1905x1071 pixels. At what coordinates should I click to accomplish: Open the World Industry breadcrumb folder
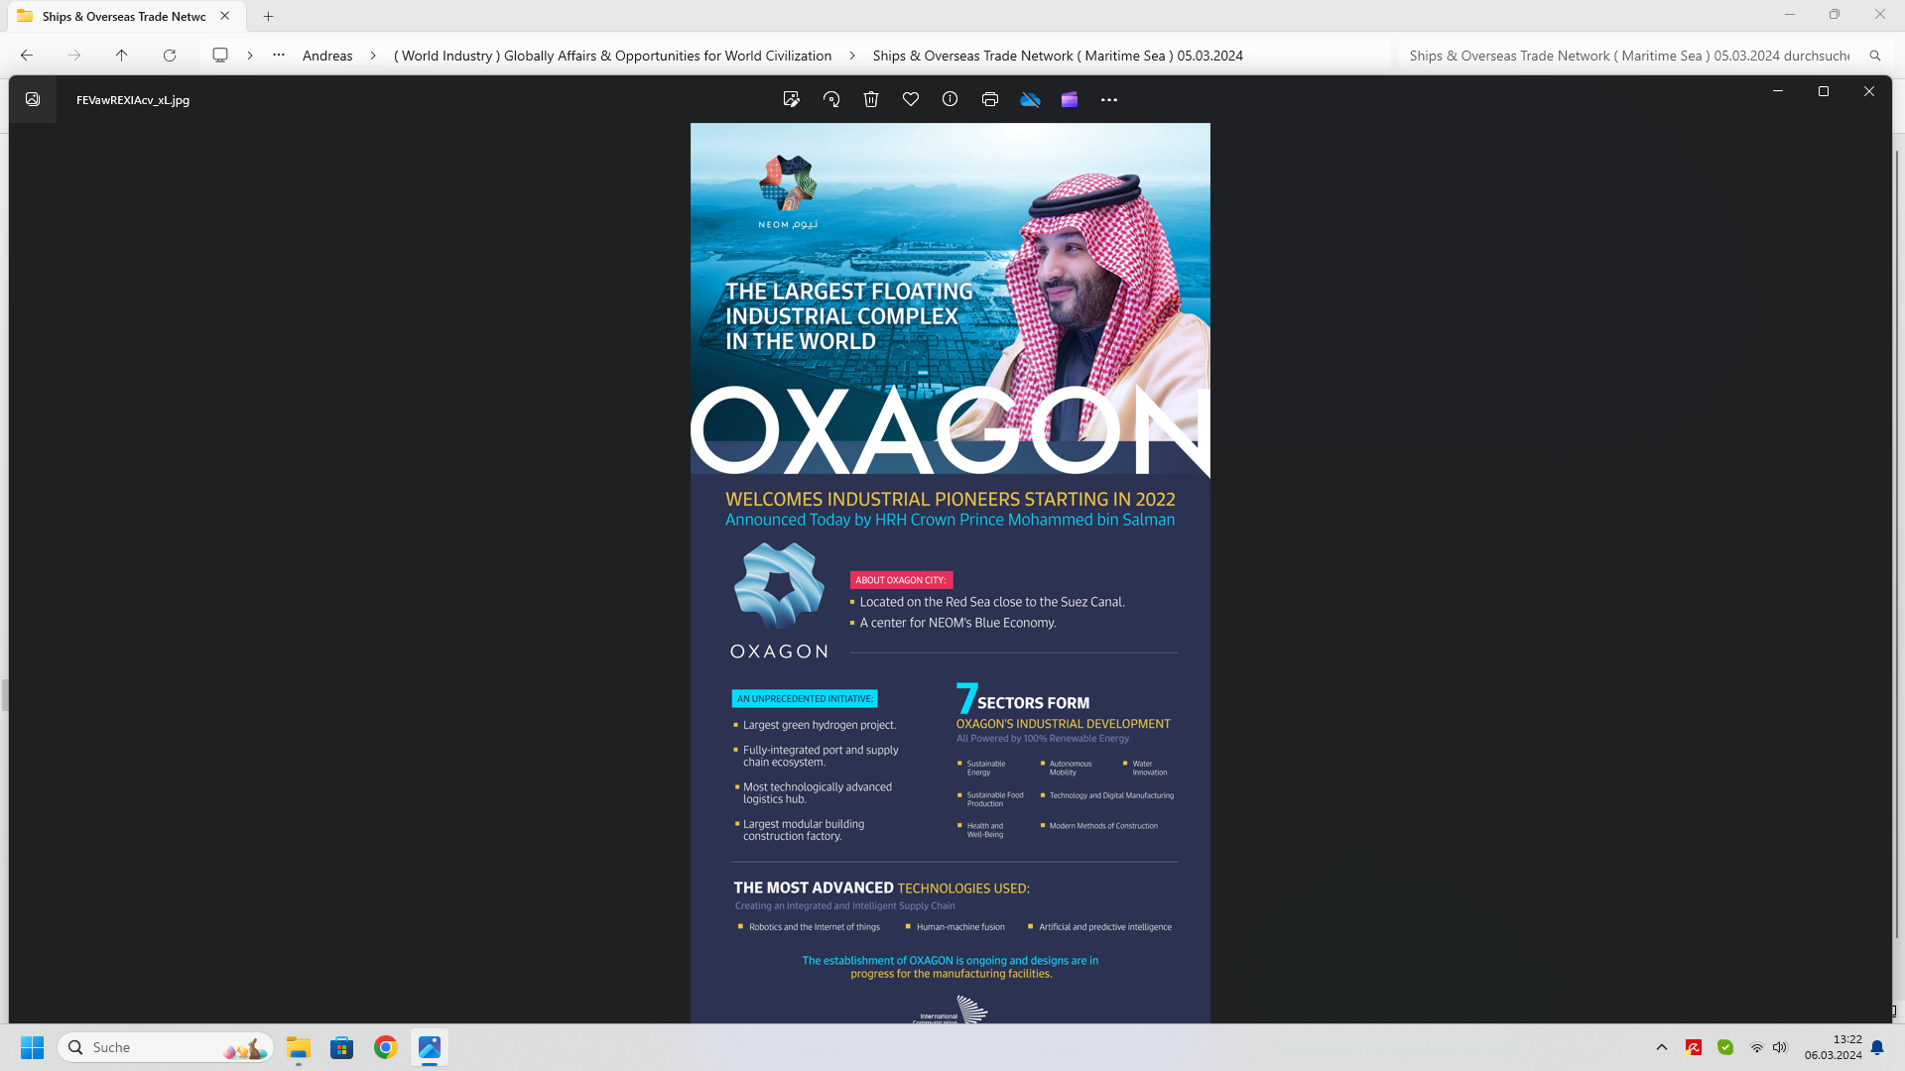coord(612,56)
